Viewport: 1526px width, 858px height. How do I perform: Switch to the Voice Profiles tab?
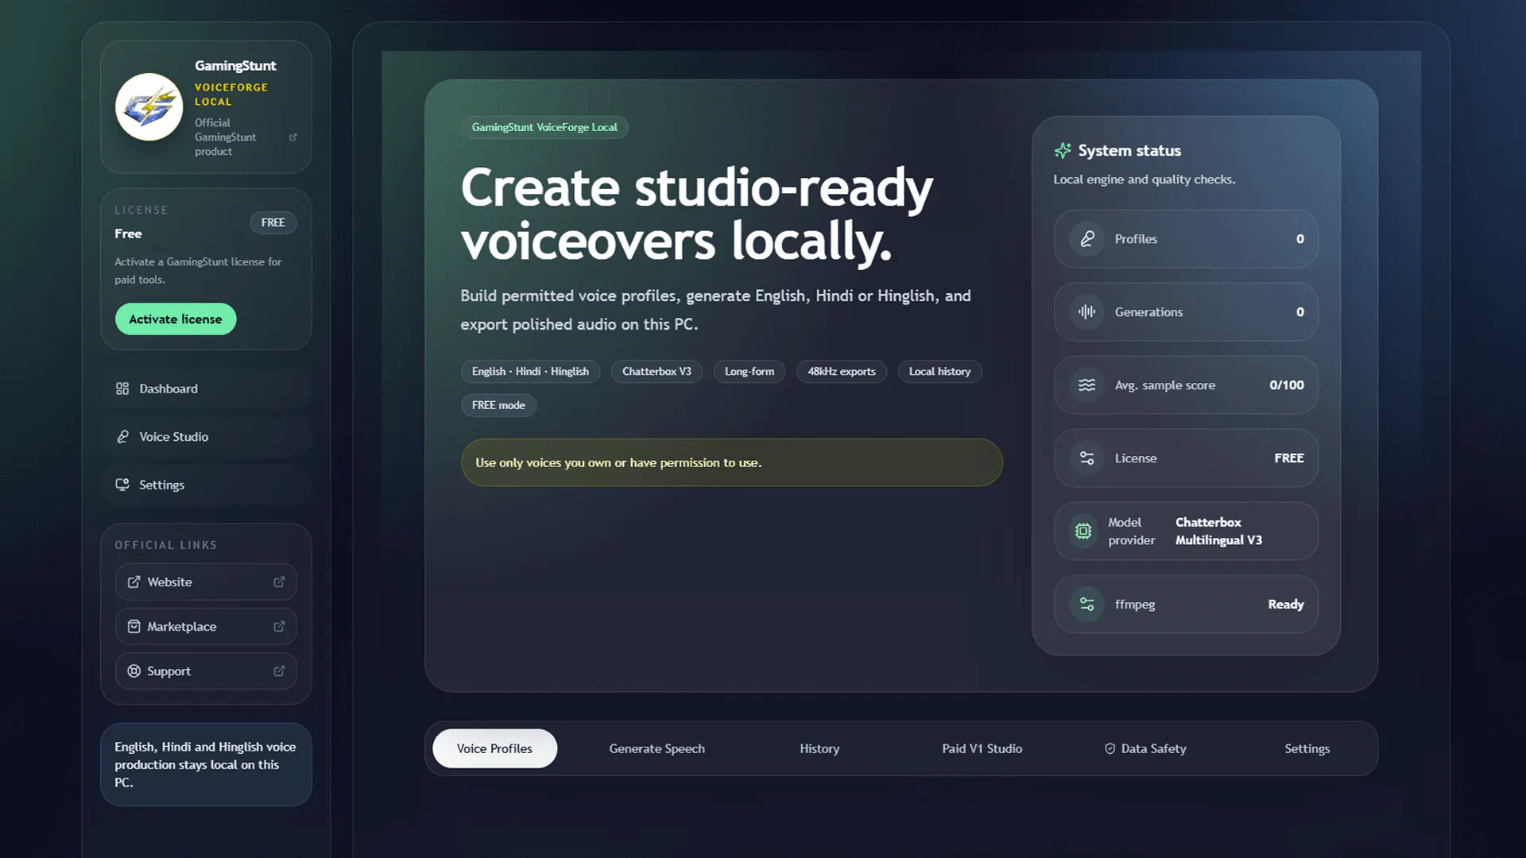point(494,748)
